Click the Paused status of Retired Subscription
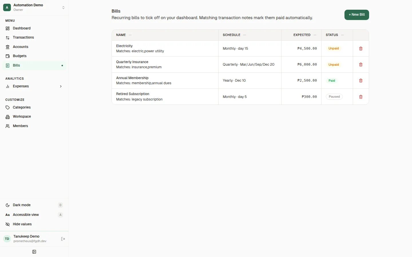Viewport: 412px width, 257px height. tap(334, 97)
